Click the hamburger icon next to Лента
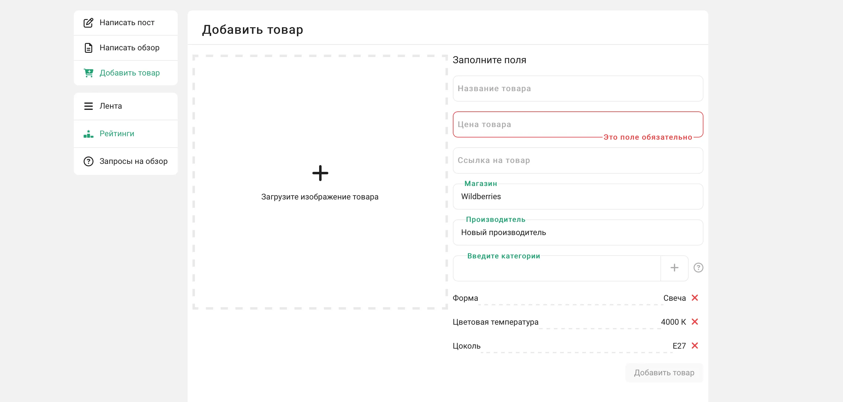This screenshot has height=402, width=843. (88, 106)
